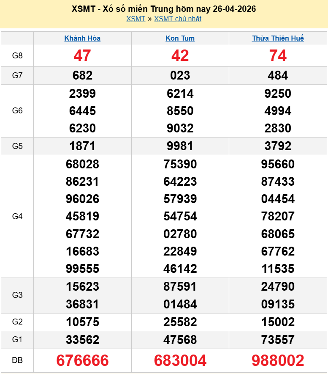This screenshot has width=328, height=374.
Task: Open the Thừa Thiên Huế link
Action: tap(278, 38)
